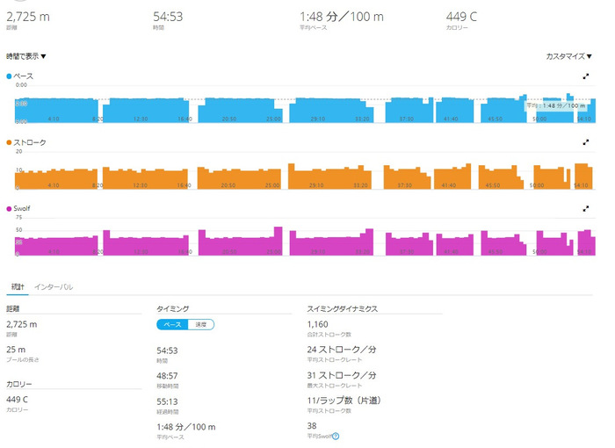Select the ペース toggle option
615x448 pixels.
[x=172, y=324]
